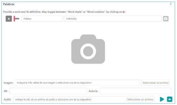Select the letter A button

[x=9, y=19]
